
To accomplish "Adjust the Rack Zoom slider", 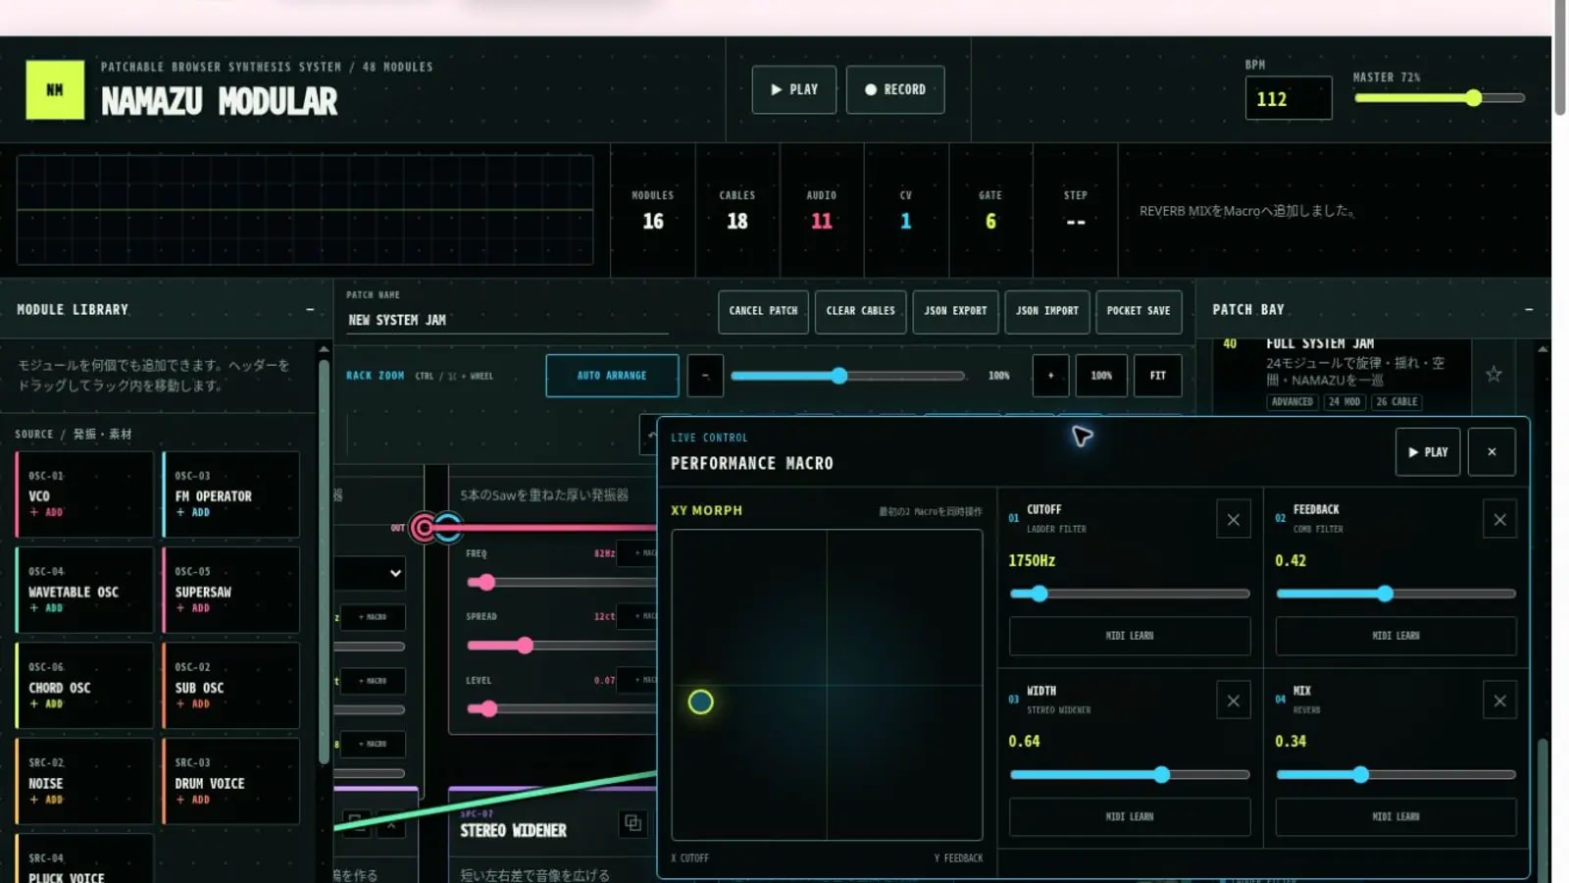I will 848,376.
